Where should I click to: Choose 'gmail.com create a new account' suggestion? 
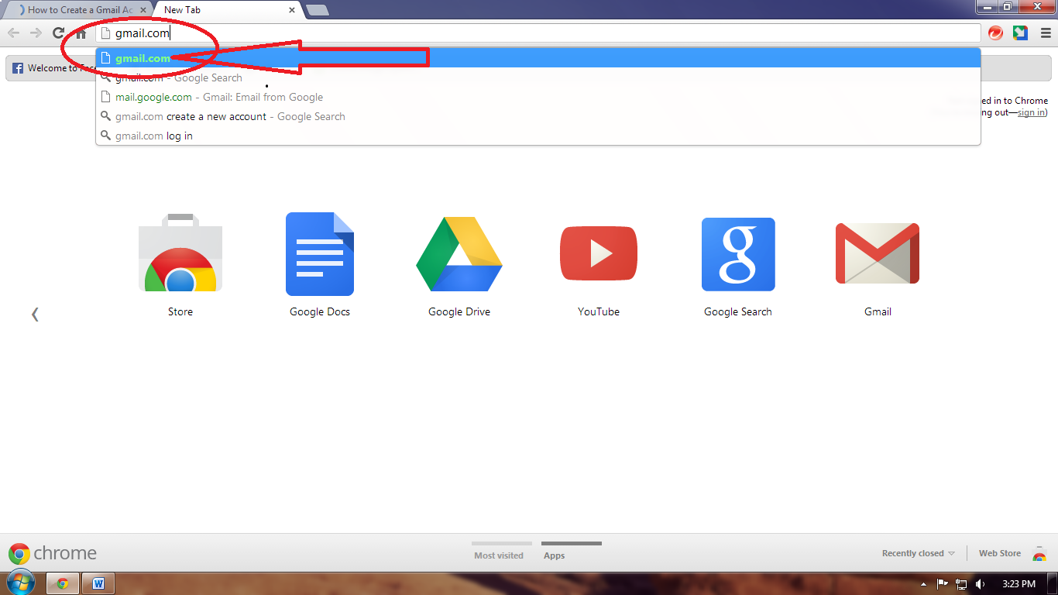pyautogui.click(x=538, y=116)
